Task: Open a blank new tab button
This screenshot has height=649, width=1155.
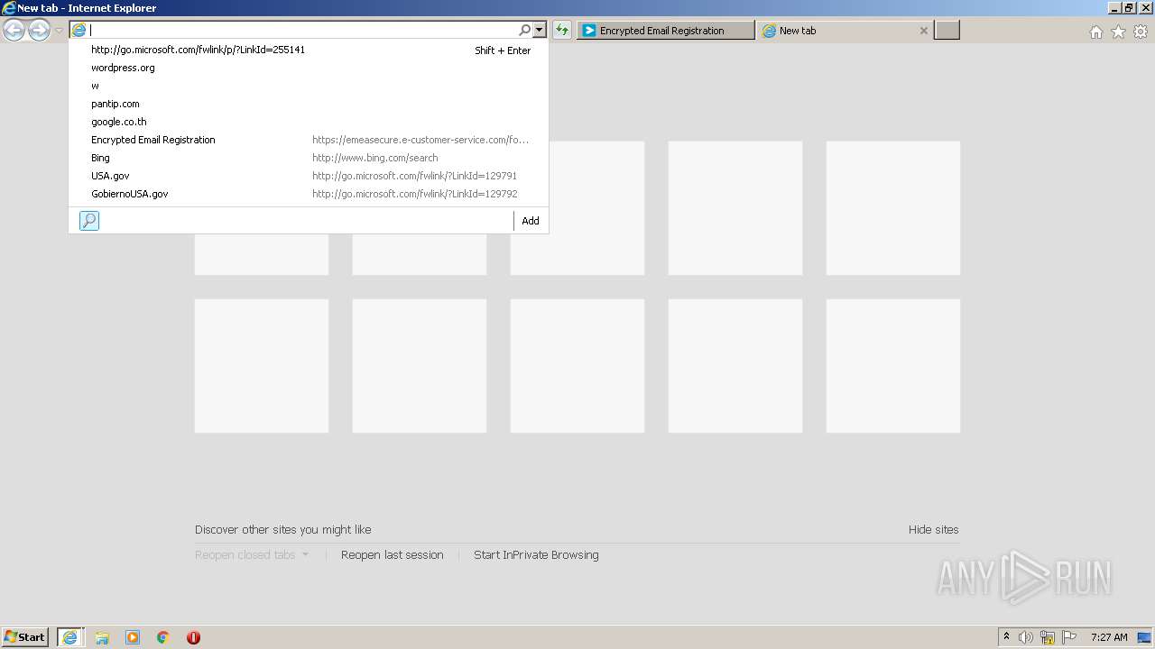Action: pos(947,31)
